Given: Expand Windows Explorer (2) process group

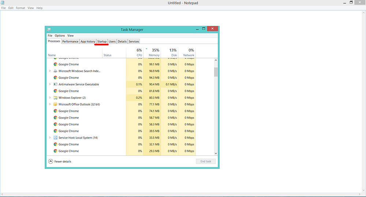Looking at the screenshot, I should tap(50, 98).
